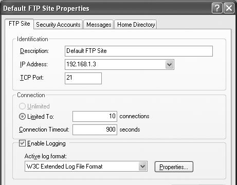The image size is (237, 185).
Task: Select the Limited To radio button
Action: 22,117
